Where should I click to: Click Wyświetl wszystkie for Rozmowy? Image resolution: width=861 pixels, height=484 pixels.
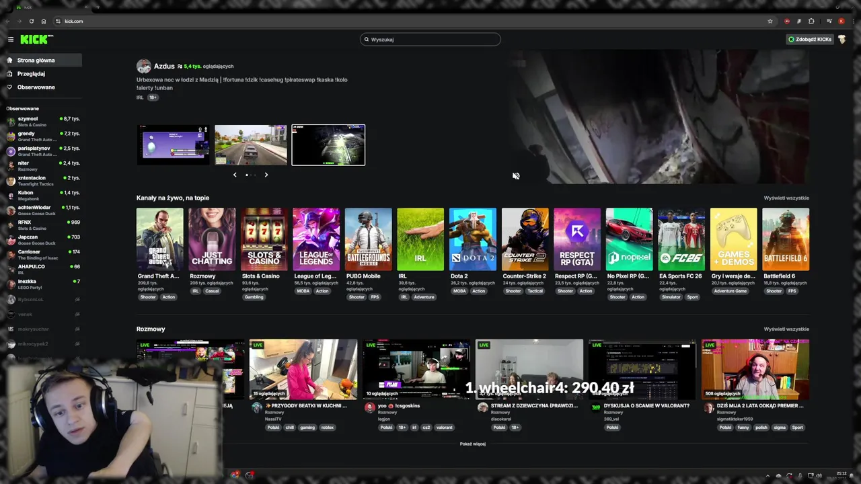click(x=786, y=329)
